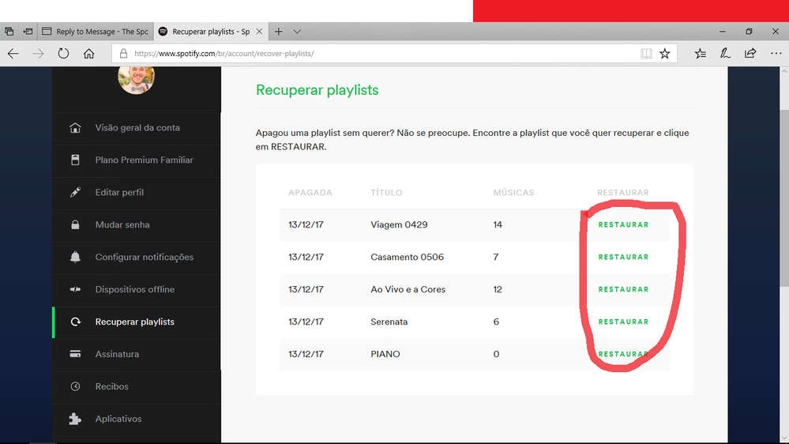
Task: Click the browser Forward arrow
Action: (x=38, y=54)
